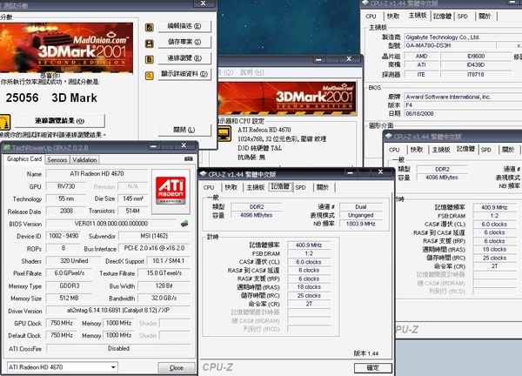Click the GPU-Z Close button
Image resolution: width=522 pixels, height=376 pixels.
tap(176, 367)
